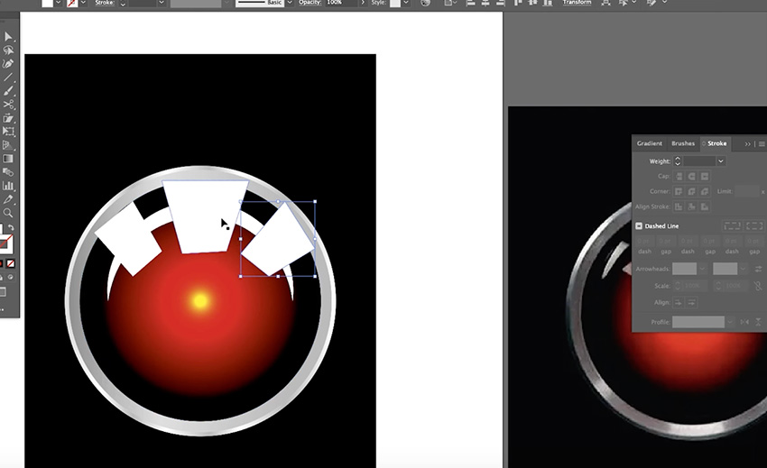Viewport: 767px width, 468px height.
Task: Vertical align bottom in control bar
Action: point(548,3)
